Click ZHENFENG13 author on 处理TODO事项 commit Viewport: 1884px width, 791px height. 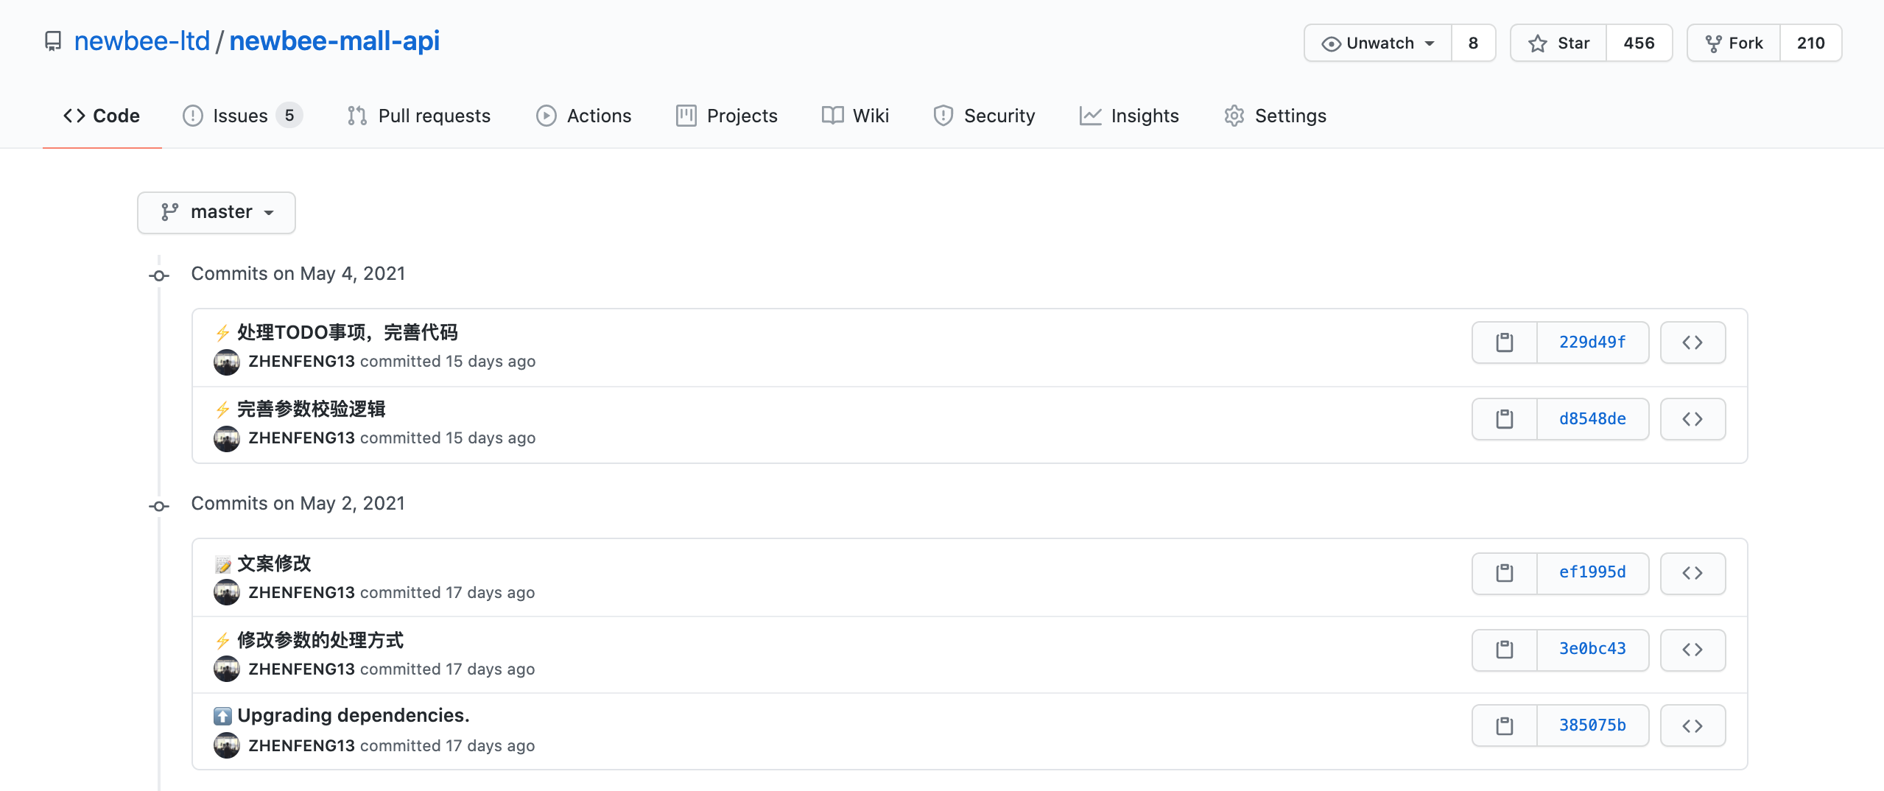[301, 362]
